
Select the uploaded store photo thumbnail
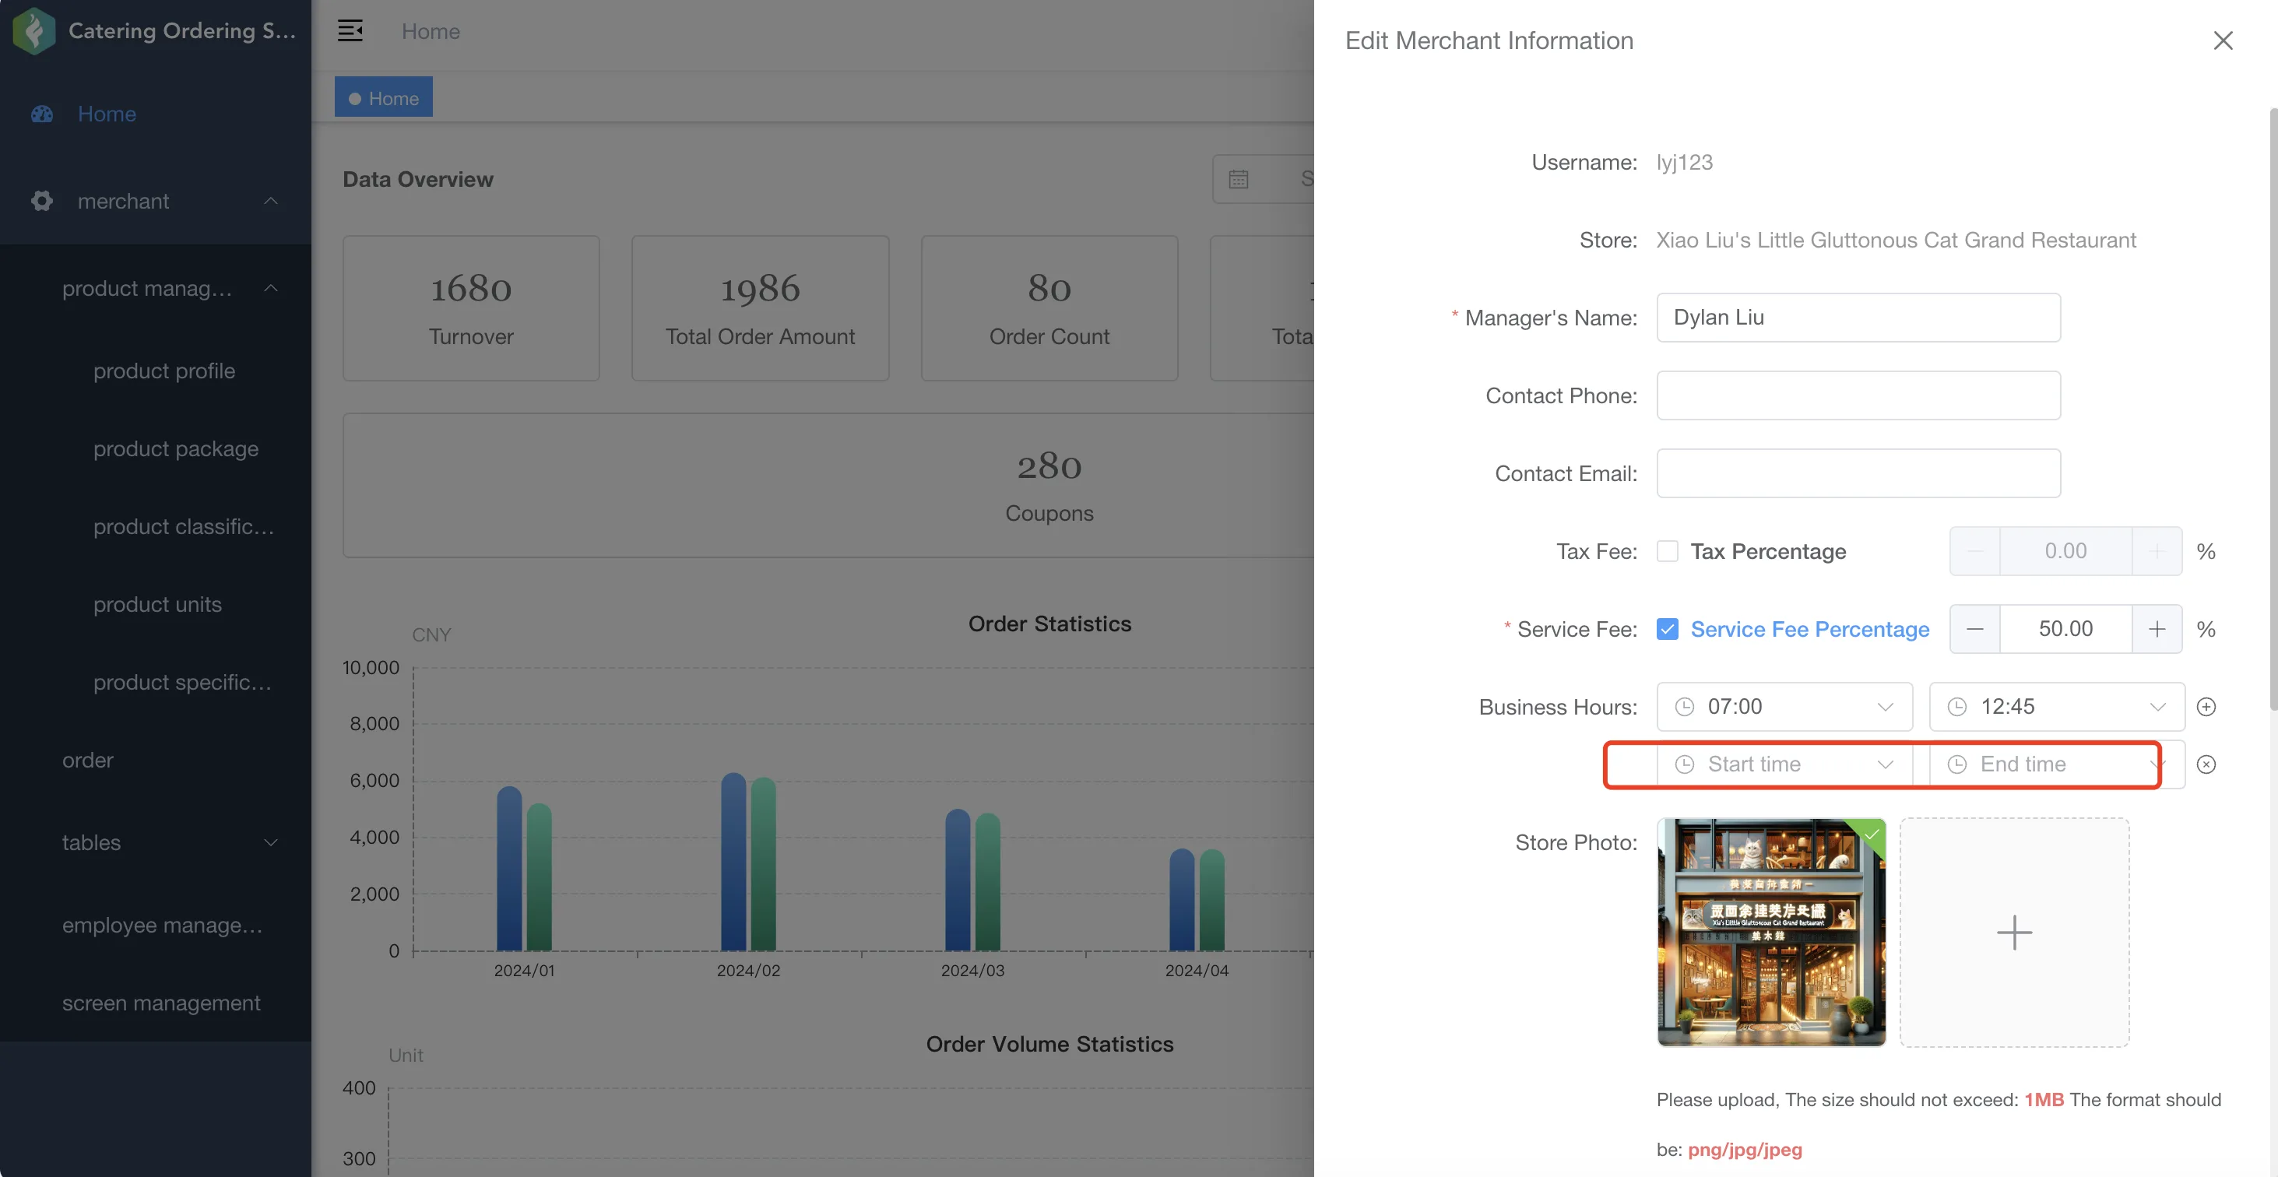coord(1771,932)
